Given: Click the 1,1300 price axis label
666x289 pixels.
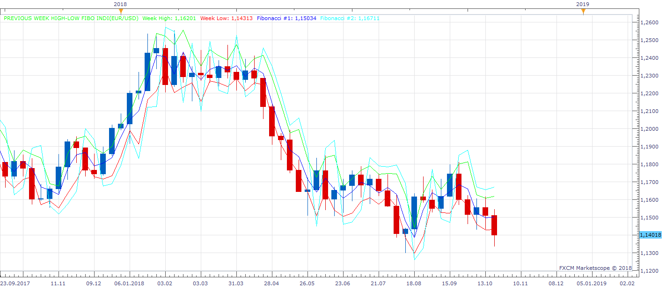Looking at the screenshot, I should (649, 253).
